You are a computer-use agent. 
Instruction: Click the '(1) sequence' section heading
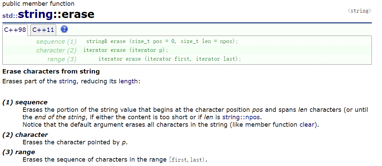click(x=25, y=102)
